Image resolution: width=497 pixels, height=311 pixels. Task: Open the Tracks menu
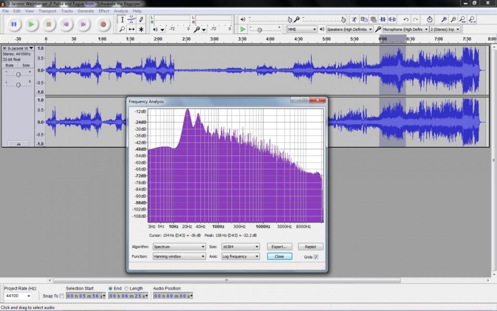pyautogui.click(x=67, y=11)
